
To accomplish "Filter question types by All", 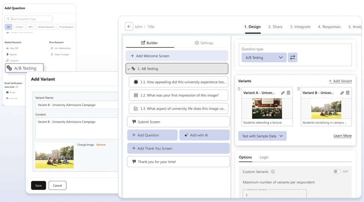I will coord(8,27).
